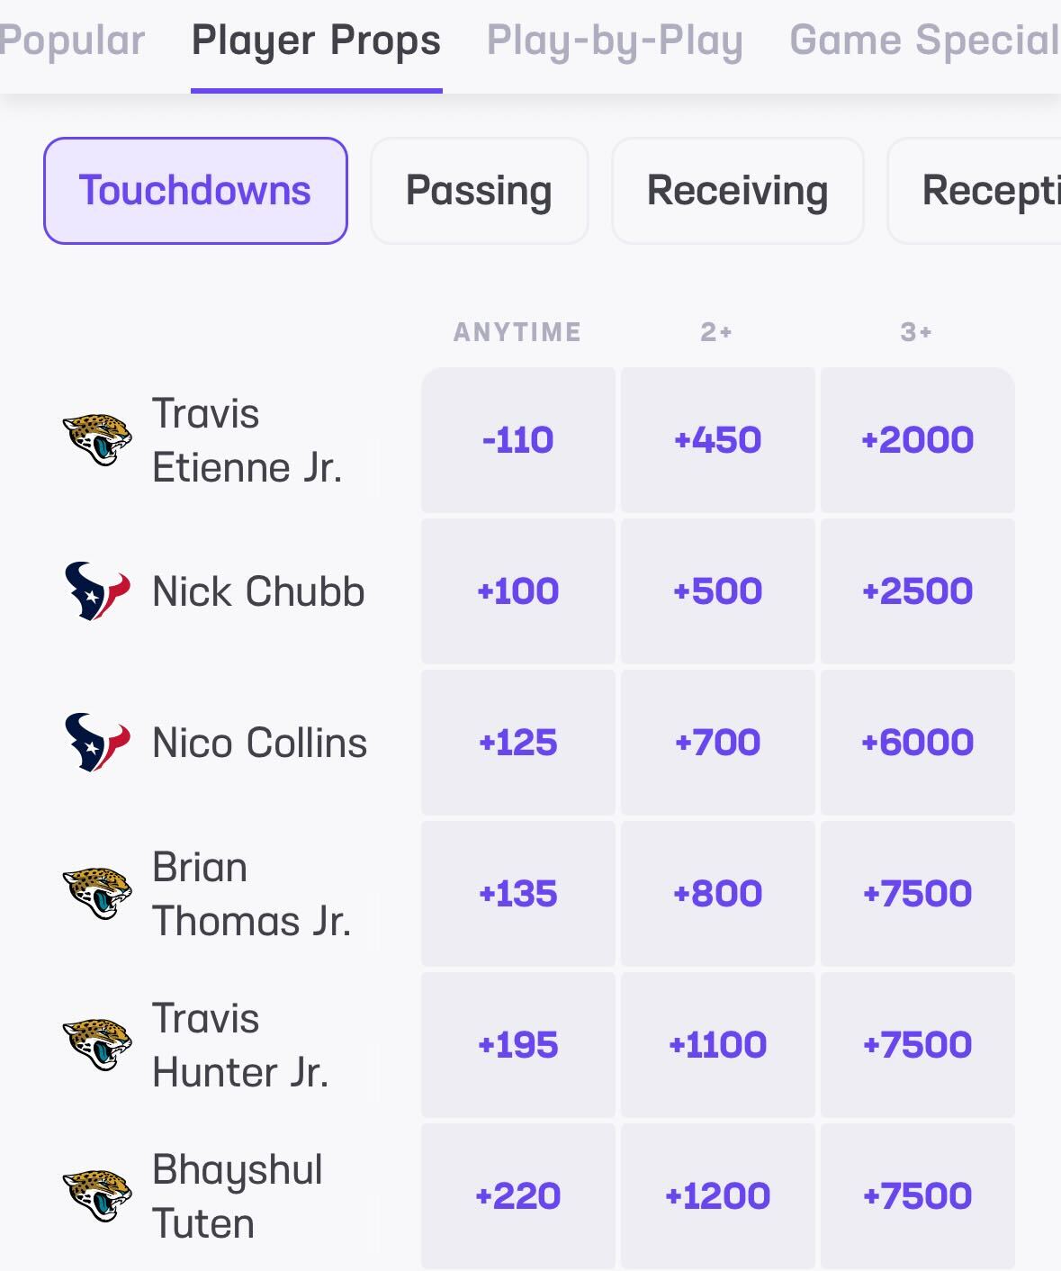Choose Travis Hunter Jr. +7500 for 3+ touchdowns

[x=917, y=1044]
